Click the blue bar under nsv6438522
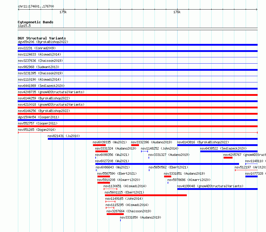Image resolution: width=266 pixels, height=232 pixels. point(229,151)
